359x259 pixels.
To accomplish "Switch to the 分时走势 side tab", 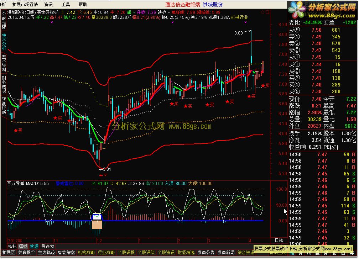I will [4, 21].
